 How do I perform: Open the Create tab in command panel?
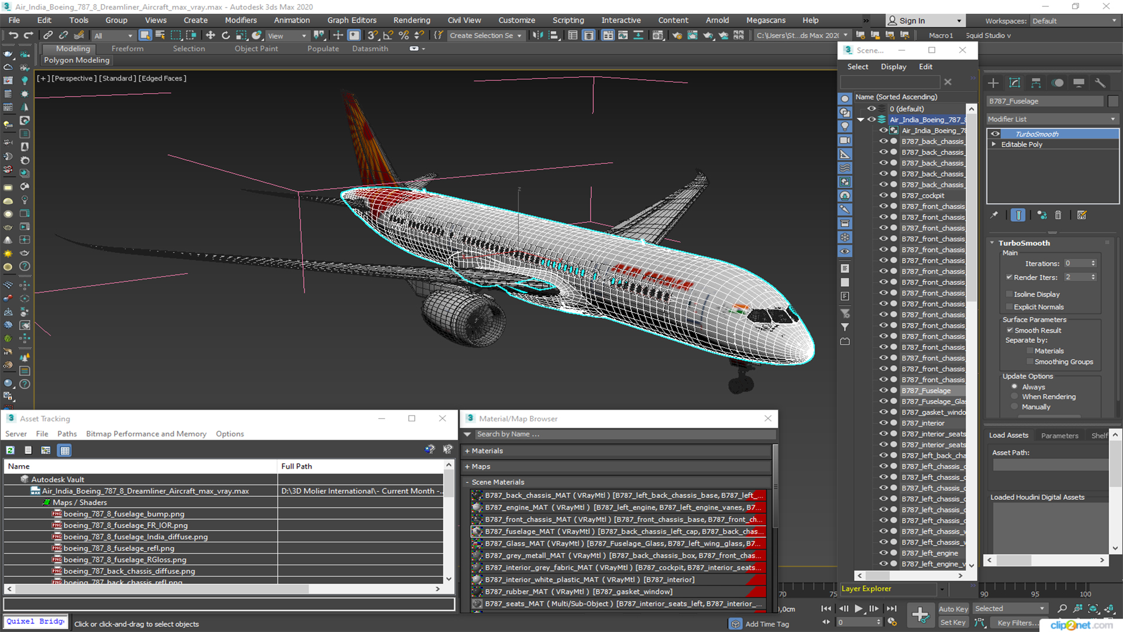tap(993, 83)
